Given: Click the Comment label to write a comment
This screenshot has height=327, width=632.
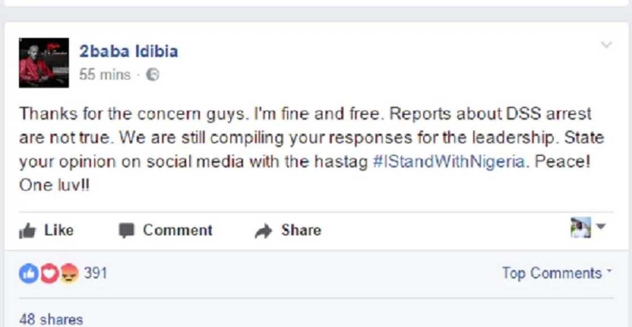Looking at the screenshot, I should tap(178, 230).
